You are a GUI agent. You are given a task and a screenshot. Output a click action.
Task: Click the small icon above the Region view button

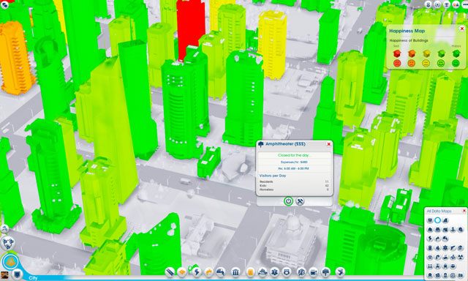click(4, 228)
